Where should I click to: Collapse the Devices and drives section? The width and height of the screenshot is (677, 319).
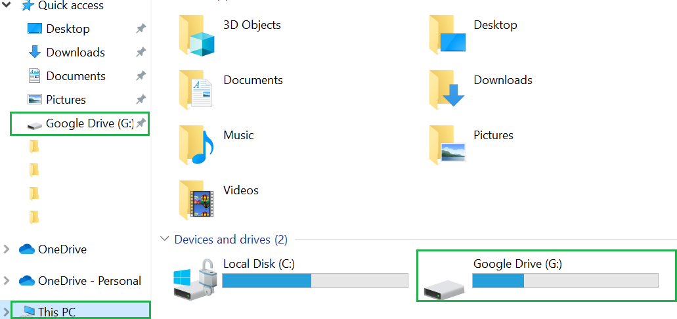click(165, 238)
